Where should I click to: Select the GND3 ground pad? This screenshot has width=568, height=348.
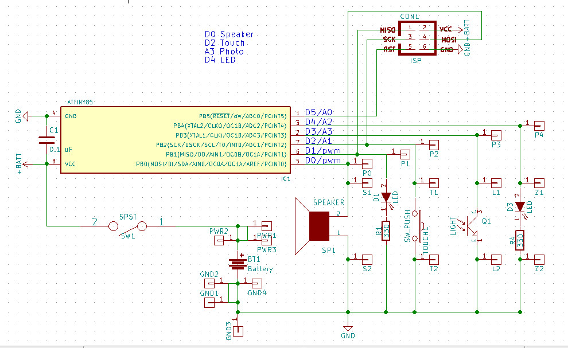pyautogui.click(x=238, y=331)
